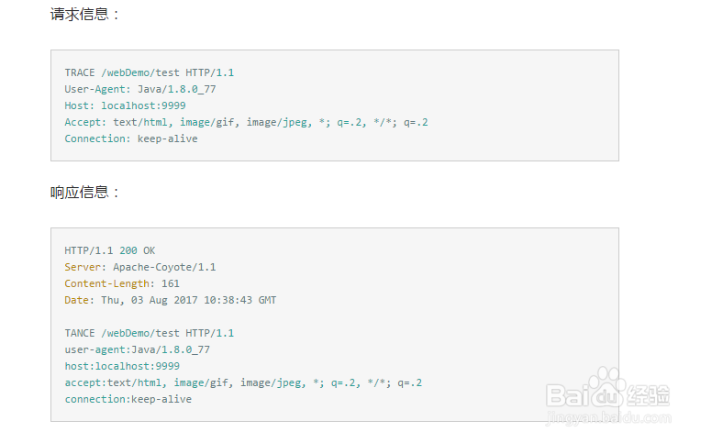Click the lowercase host:localhost:9999 line

(x=122, y=366)
